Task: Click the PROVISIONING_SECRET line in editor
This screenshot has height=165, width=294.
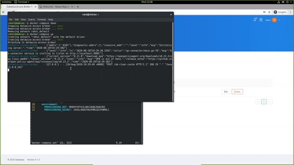Action: pos(77,110)
